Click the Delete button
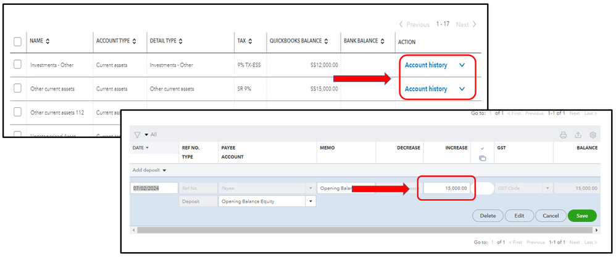Image resolution: width=616 pixels, height=257 pixels. pos(488,216)
